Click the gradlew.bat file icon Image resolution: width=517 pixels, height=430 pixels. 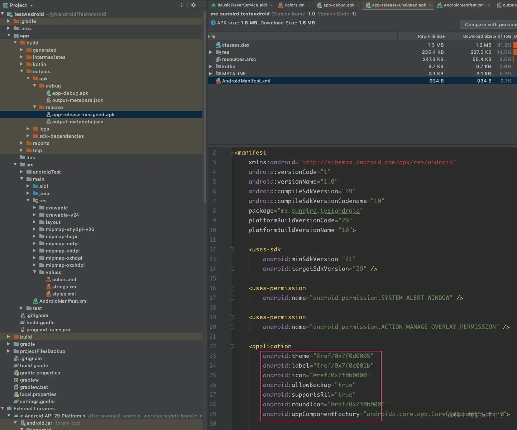pos(16,387)
